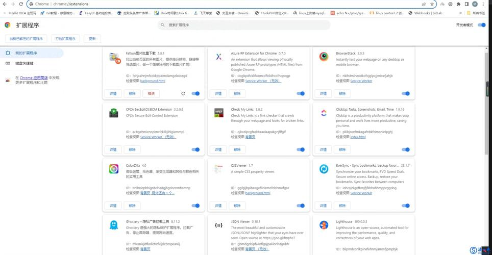492x255 pixels.
Task: Open 键盘快捷键 in the sidebar
Action: coord(24,63)
